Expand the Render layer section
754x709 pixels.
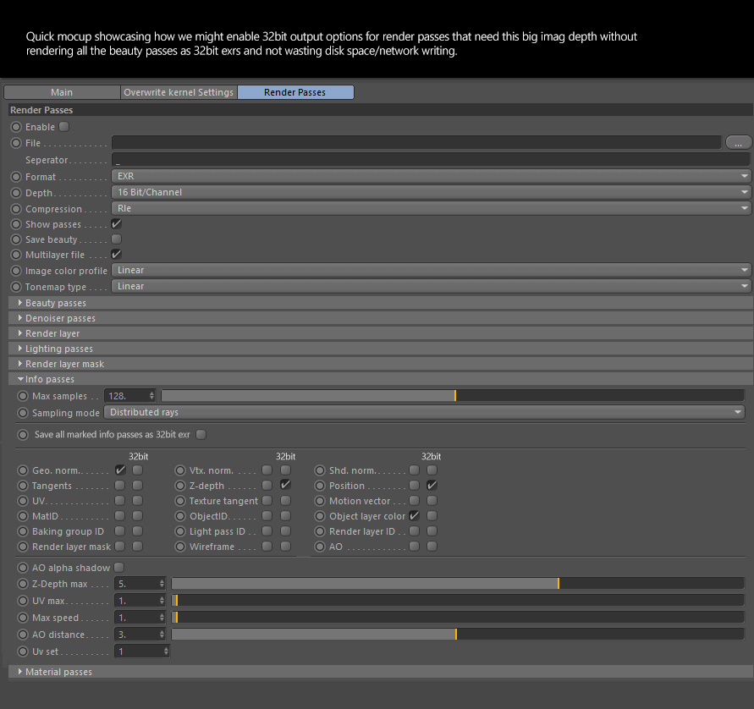coord(381,333)
